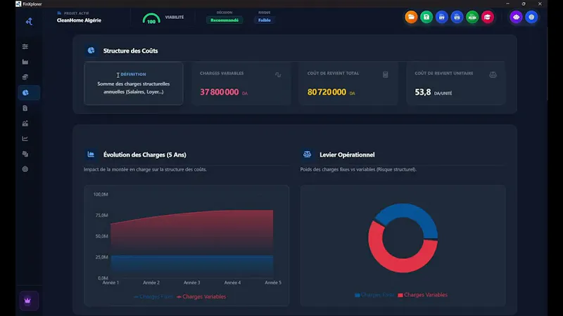Click the CleanHome Algérie project name
563x316 pixels.
pos(79,20)
